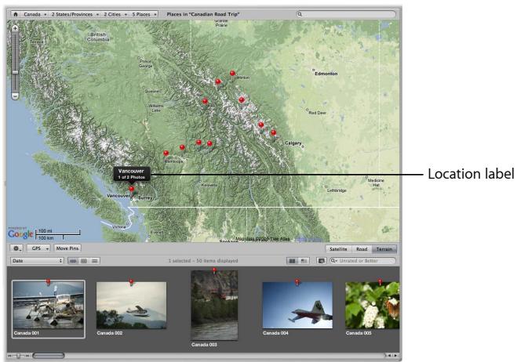
Task: Open the Date sorting pop-up menu
Action: coord(37,261)
